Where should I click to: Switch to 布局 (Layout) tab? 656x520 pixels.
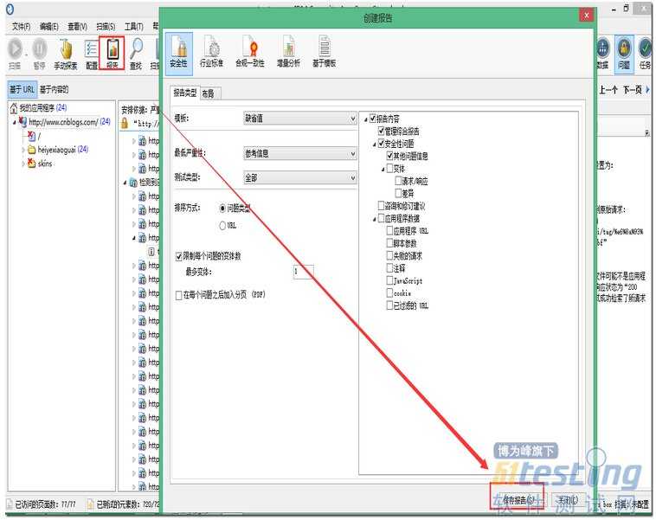tap(209, 93)
